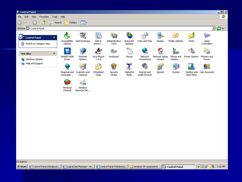The height and width of the screenshot is (182, 242).
Task: Open the View menu
Action: 34,17
